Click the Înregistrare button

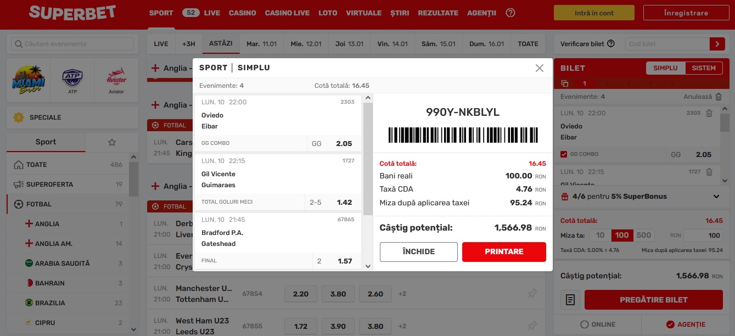[686, 13]
